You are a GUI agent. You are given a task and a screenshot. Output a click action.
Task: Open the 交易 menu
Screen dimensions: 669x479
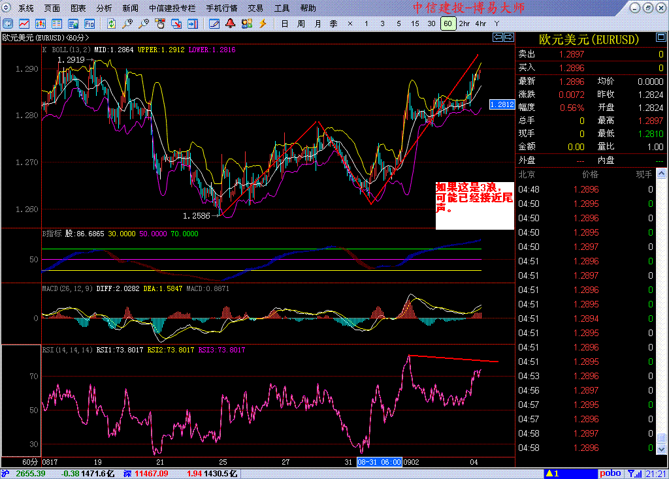[255, 8]
